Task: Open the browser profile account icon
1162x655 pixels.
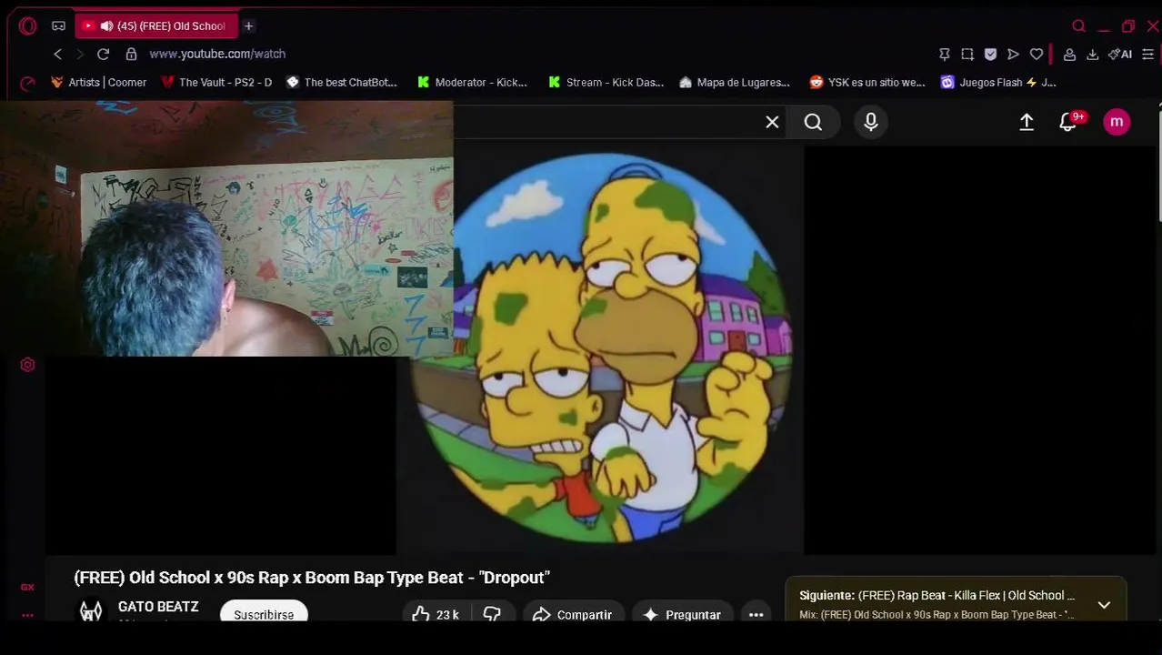Action: (1069, 55)
